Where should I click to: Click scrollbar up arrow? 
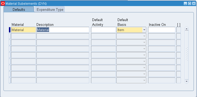click(x=187, y=29)
